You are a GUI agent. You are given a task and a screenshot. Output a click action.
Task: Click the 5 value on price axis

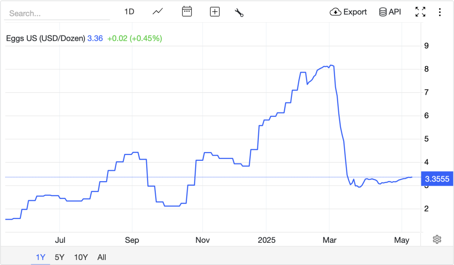tap(426, 139)
